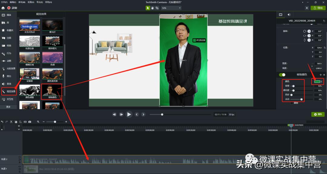
Task: Click the 属性 (Properties) button near the bottom right
Action: 318,114
